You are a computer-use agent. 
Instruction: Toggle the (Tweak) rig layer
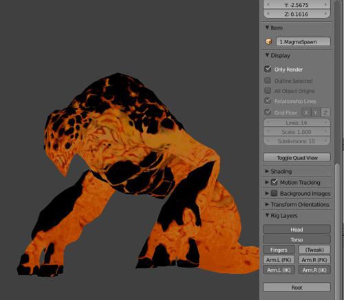coord(314,250)
